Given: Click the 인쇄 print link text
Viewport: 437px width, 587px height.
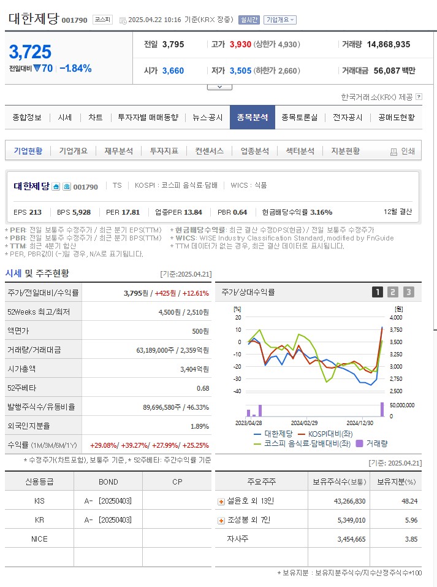Looking at the screenshot, I should click(408, 152).
